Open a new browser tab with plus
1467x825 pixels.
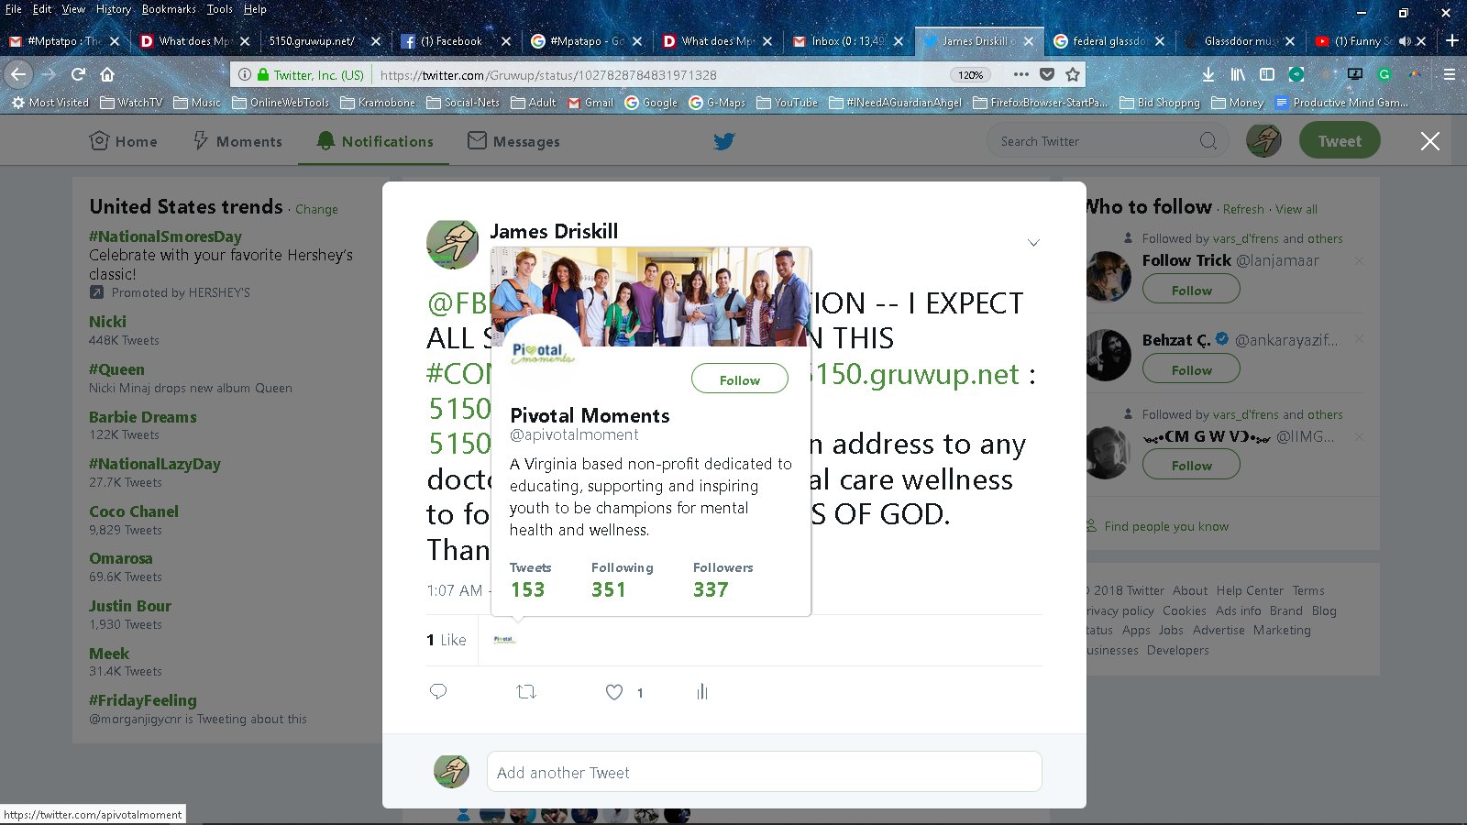coord(1452,40)
